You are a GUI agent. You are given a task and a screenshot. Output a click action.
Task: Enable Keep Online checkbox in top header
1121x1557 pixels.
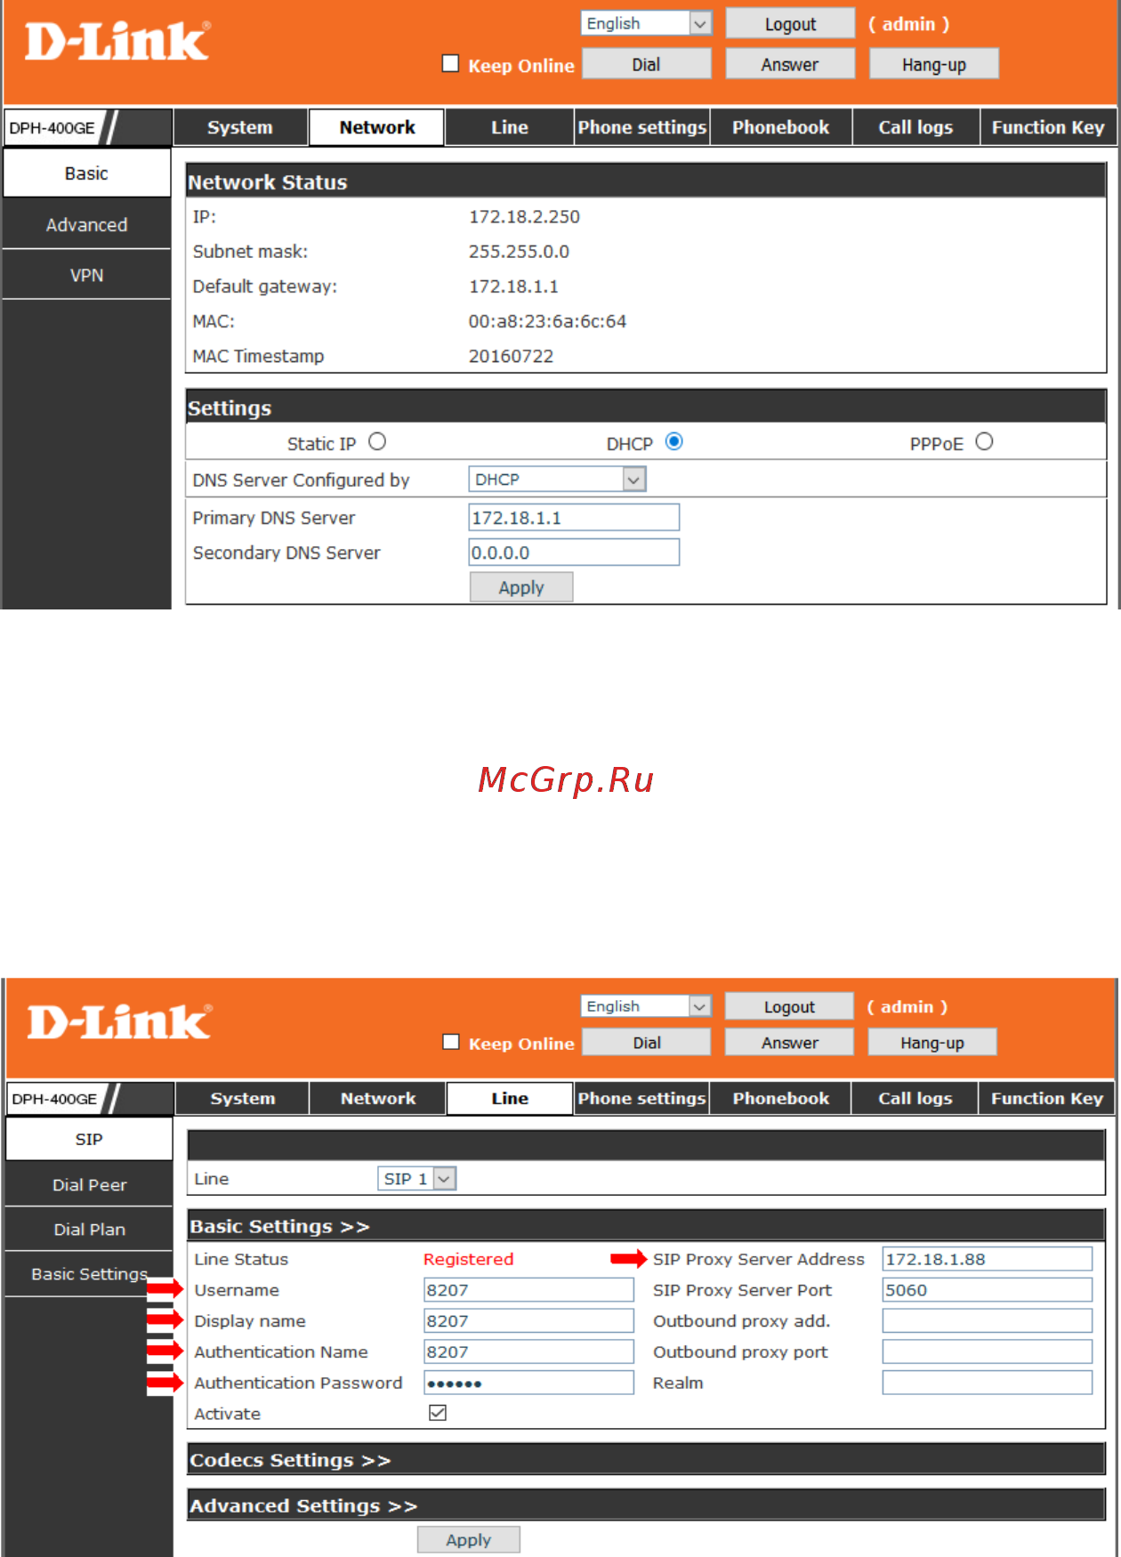(451, 63)
